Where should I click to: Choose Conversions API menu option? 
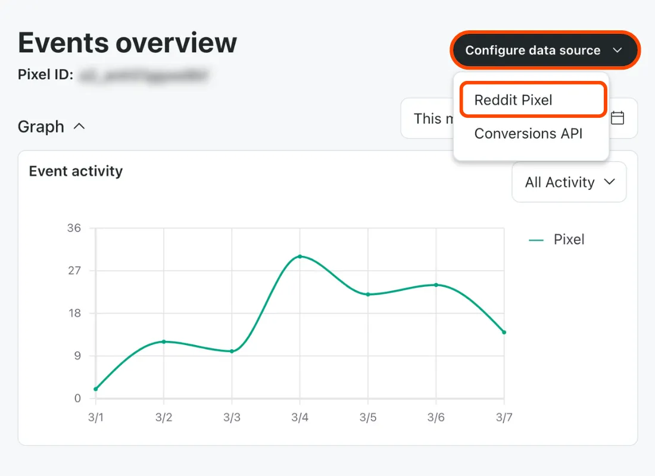(528, 133)
